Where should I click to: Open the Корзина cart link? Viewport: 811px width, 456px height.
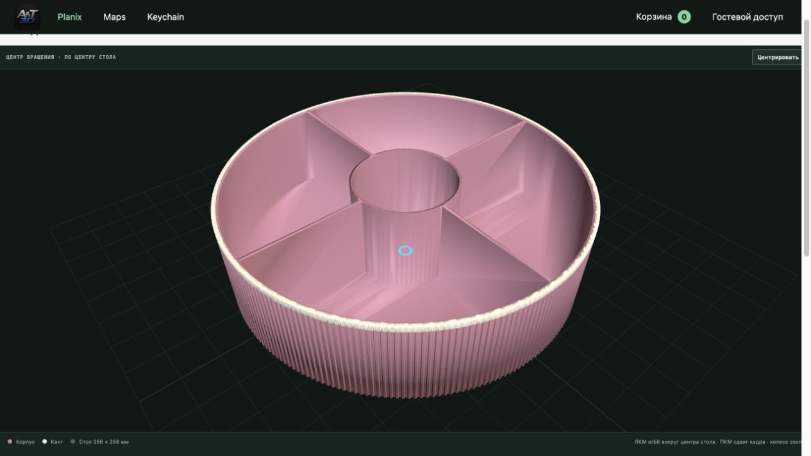coord(653,17)
